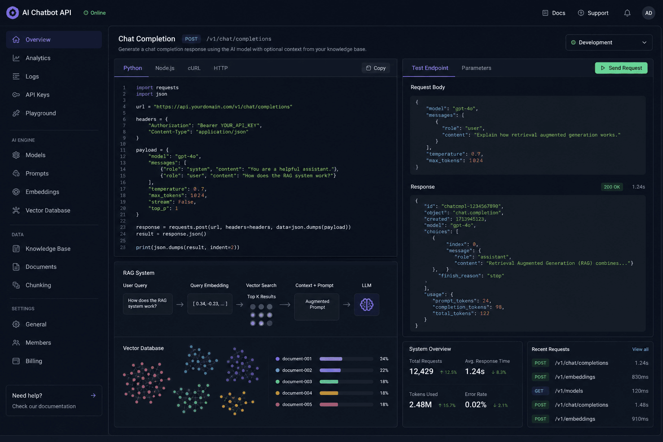Click the POST method badge beside Chat Completion
The image size is (663, 442).
191,39
